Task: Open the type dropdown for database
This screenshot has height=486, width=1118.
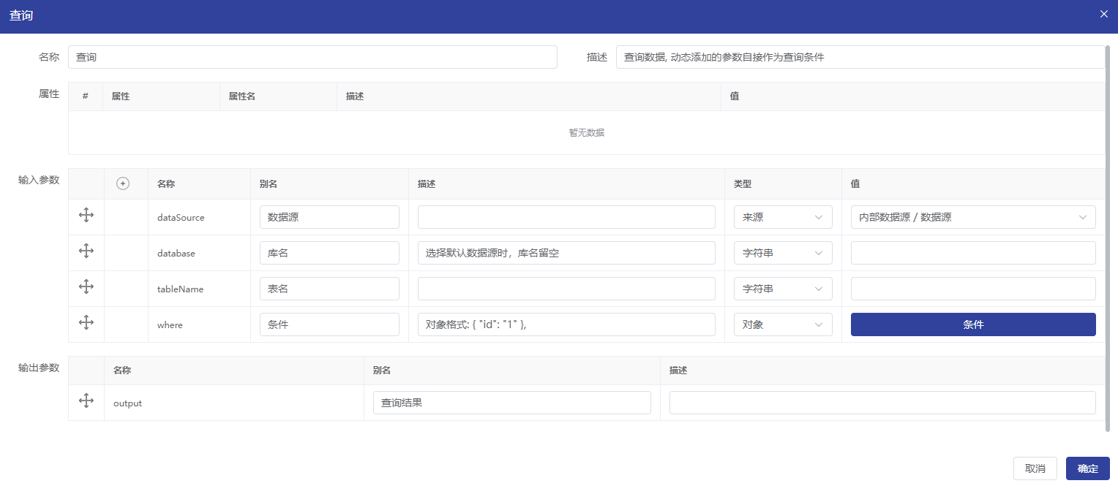Action: (x=782, y=253)
